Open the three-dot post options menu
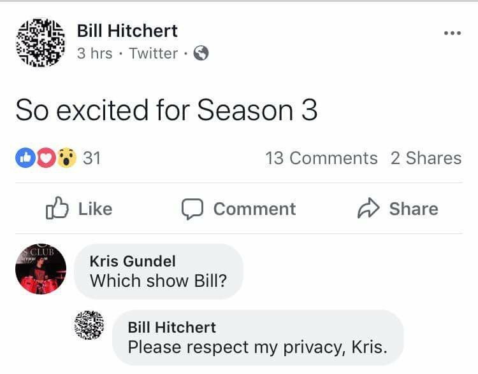Viewport: 478px width, 374px height. click(x=452, y=33)
